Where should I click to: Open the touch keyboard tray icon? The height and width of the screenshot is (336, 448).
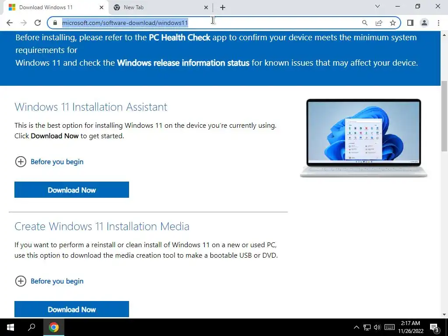tap(389, 327)
